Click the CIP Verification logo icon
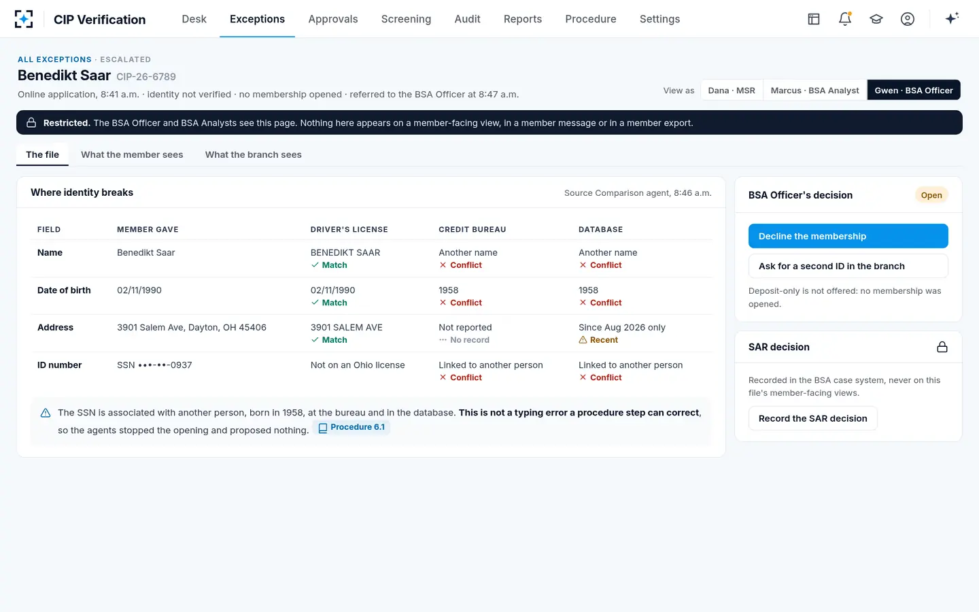This screenshot has width=979, height=612. [24, 19]
